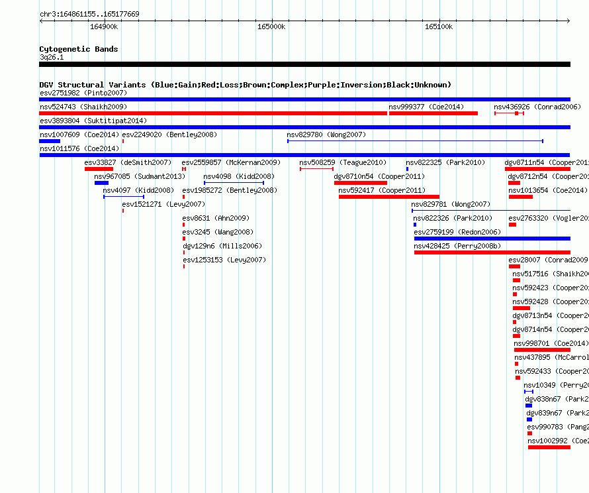Open nsv829781 (Wong2007) label
The image size is (589, 493).
451,204
